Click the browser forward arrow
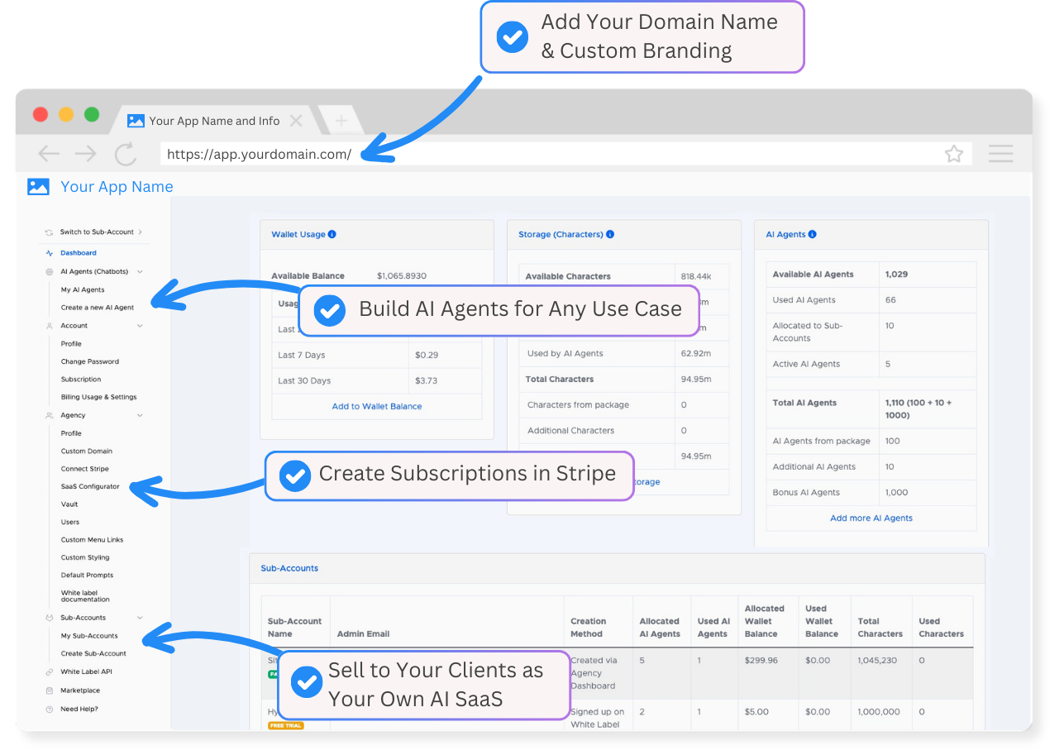The image size is (1064, 755). pyautogui.click(x=85, y=154)
